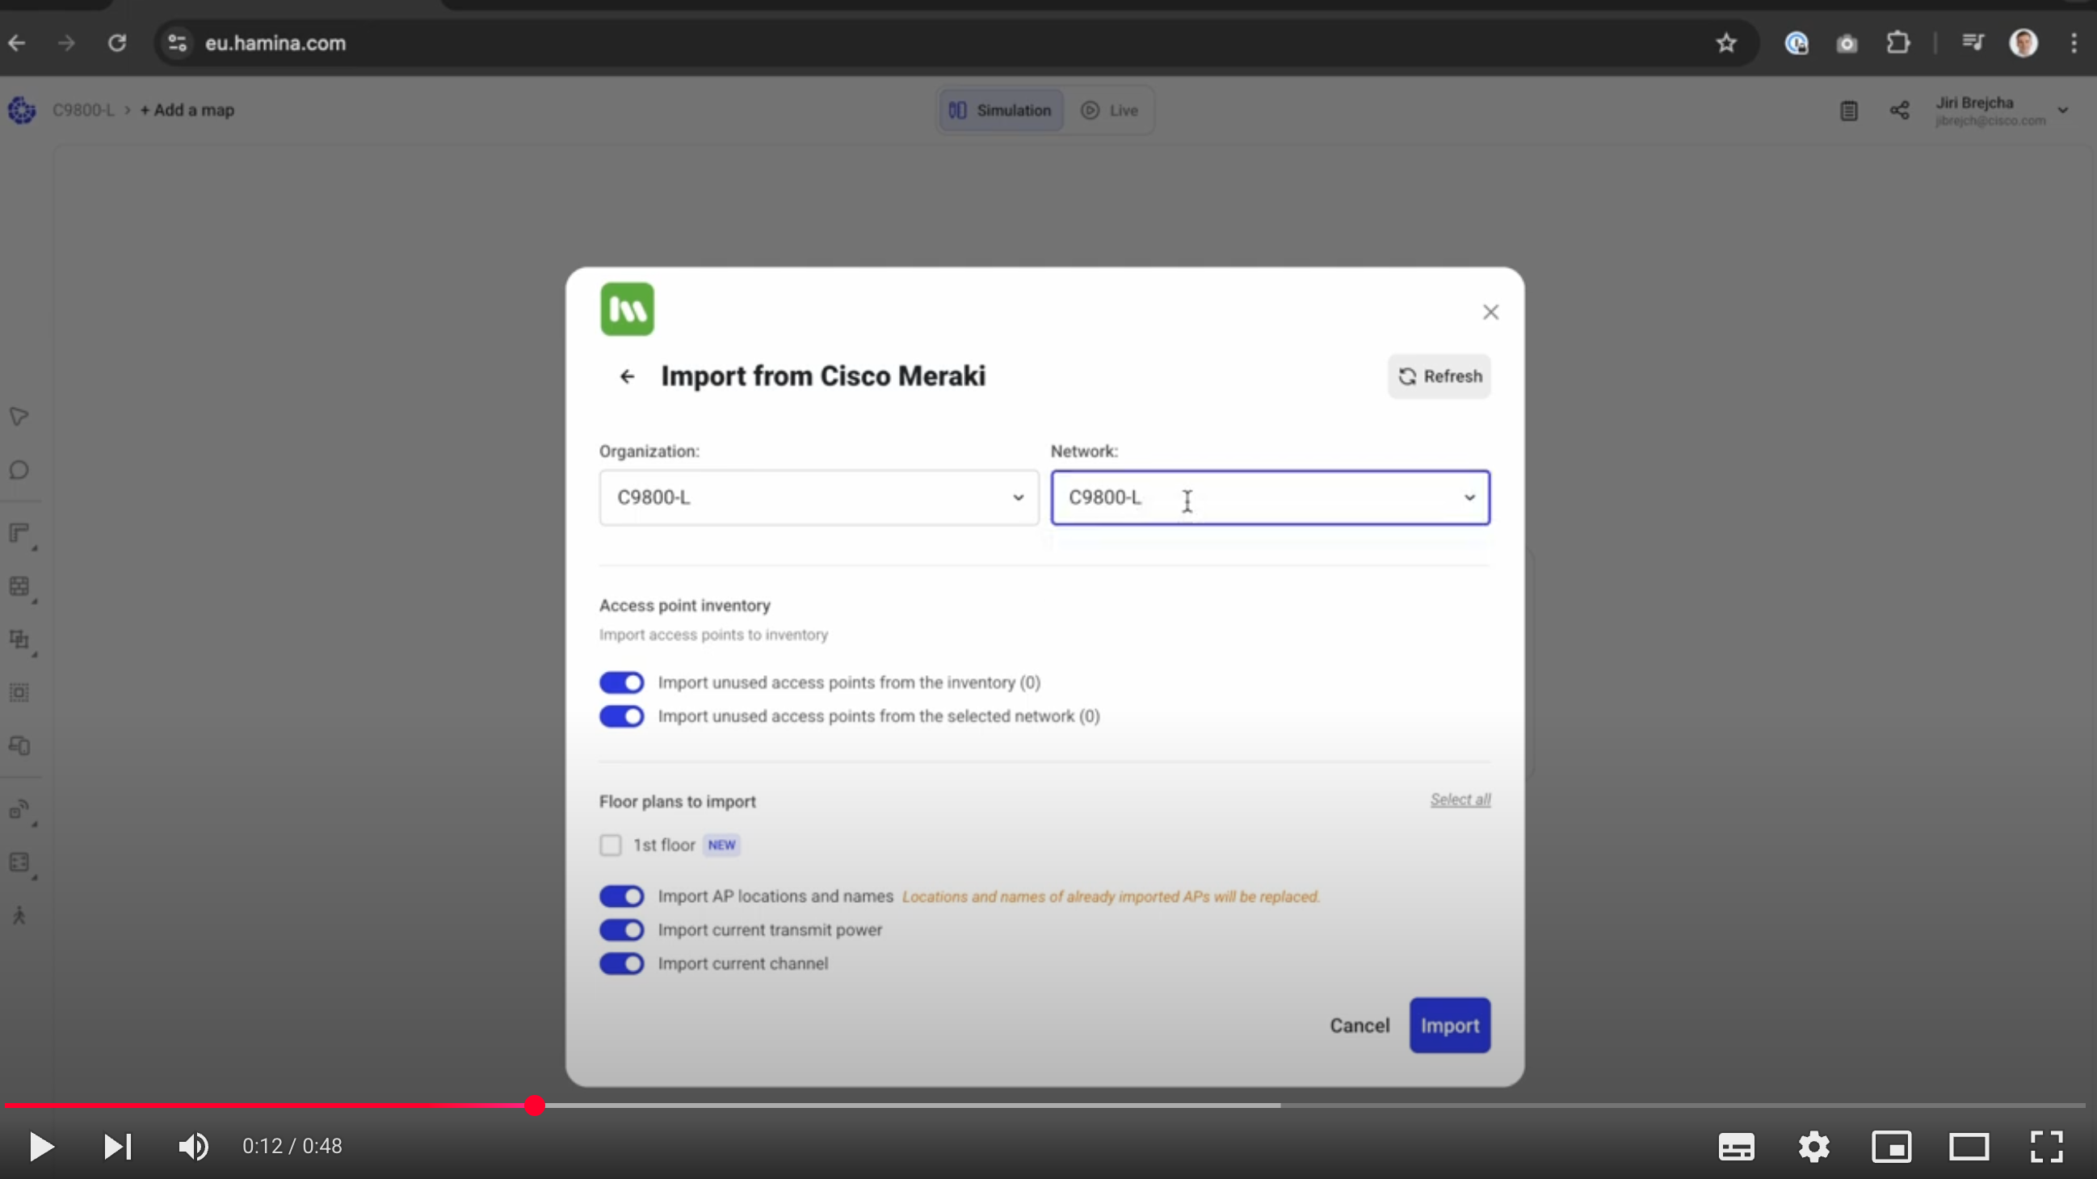Select the pointer tool in left sidebar
Image resolution: width=2097 pixels, height=1179 pixels.
coord(19,417)
